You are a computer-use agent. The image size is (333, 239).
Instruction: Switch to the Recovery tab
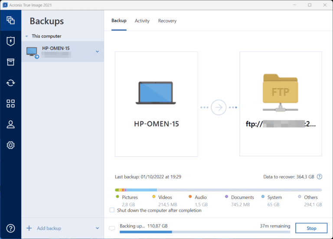[167, 21]
